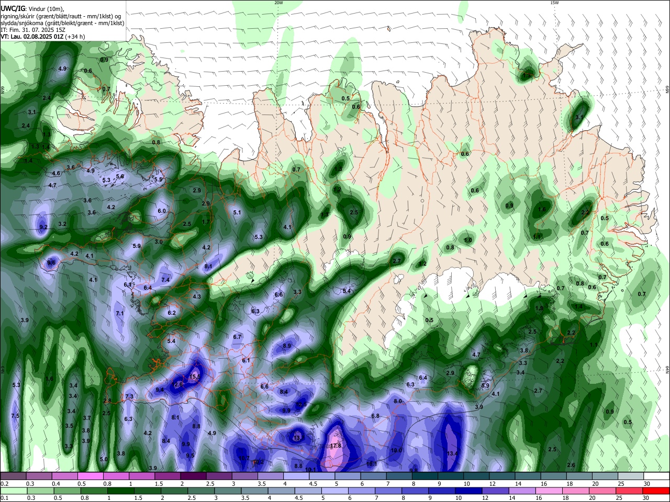Click the 6.8 precipitation value
This screenshot has width=670, height=502.
click(x=375, y=416)
